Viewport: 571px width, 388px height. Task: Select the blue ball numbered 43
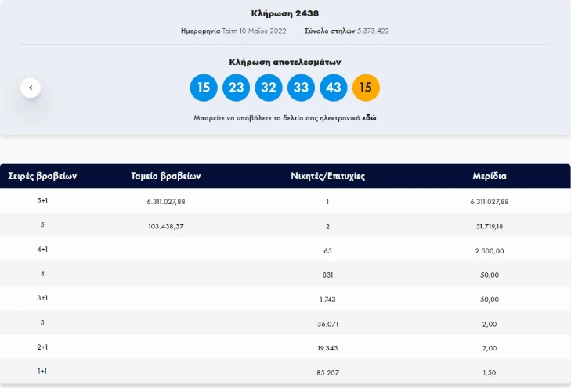(x=333, y=88)
